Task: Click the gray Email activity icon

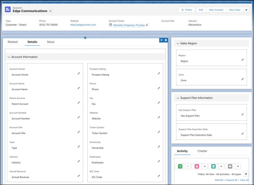Action: click(230, 166)
